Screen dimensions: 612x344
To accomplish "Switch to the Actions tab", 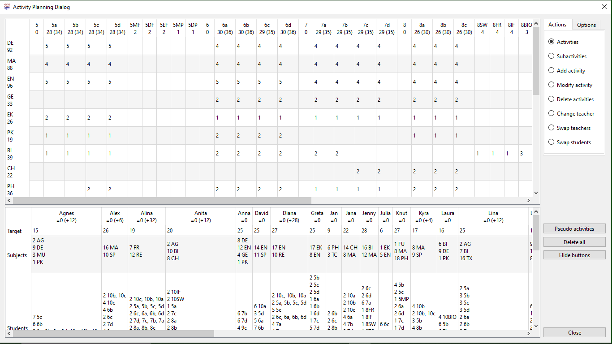I will click(x=557, y=25).
